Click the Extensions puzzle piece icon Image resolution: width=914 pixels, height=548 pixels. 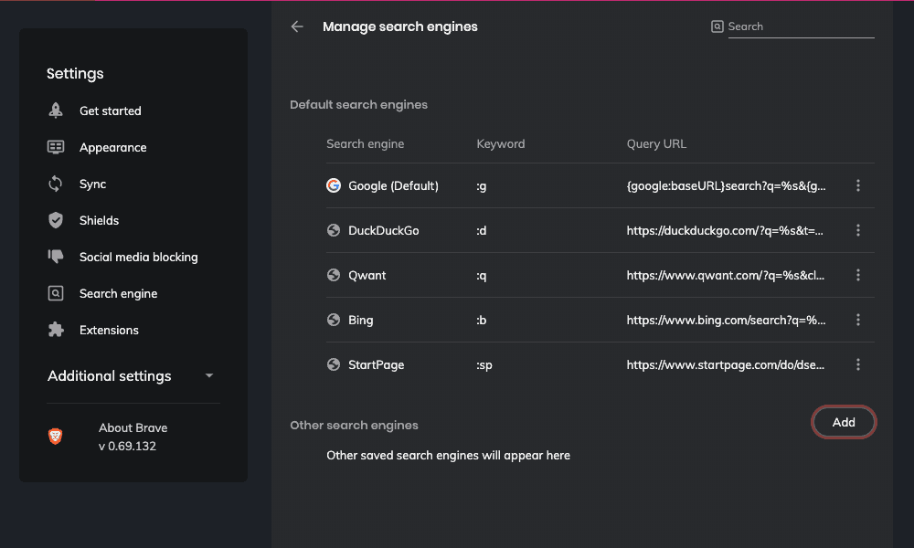pyautogui.click(x=56, y=331)
